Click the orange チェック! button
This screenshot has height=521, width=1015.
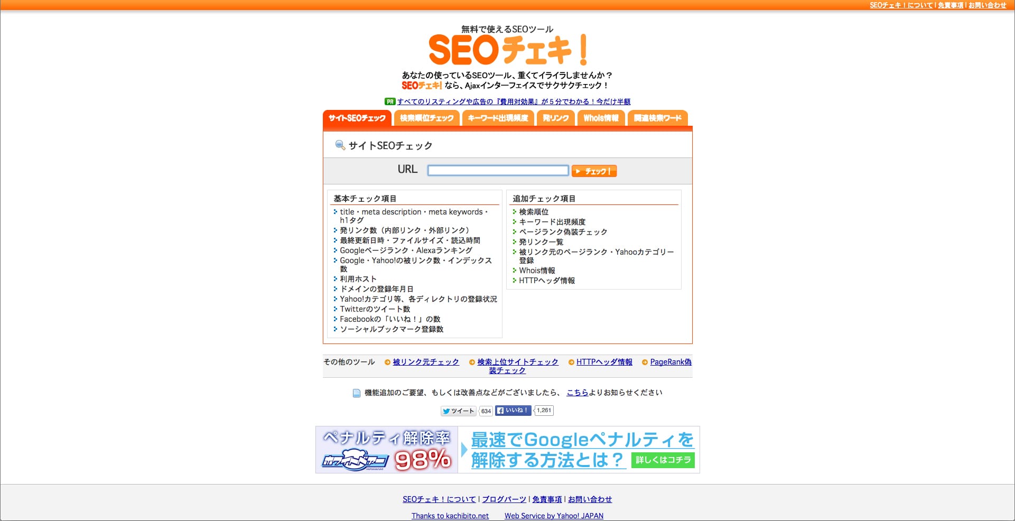594,171
